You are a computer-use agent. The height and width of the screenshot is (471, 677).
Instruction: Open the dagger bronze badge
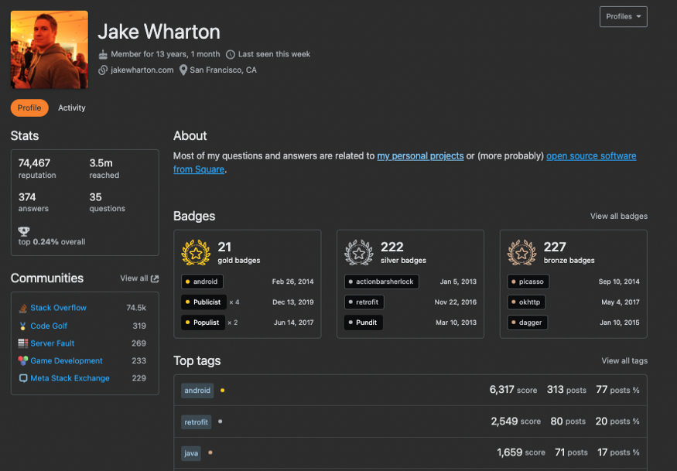pos(527,323)
